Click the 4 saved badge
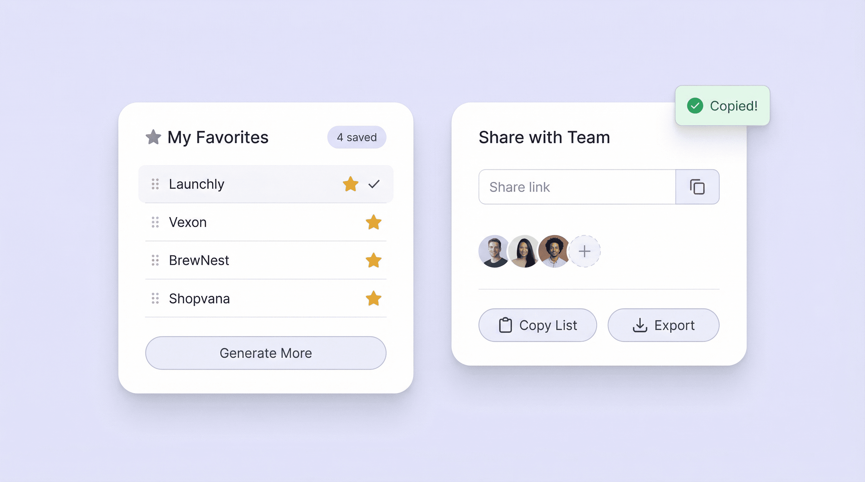The image size is (865, 482). click(357, 137)
